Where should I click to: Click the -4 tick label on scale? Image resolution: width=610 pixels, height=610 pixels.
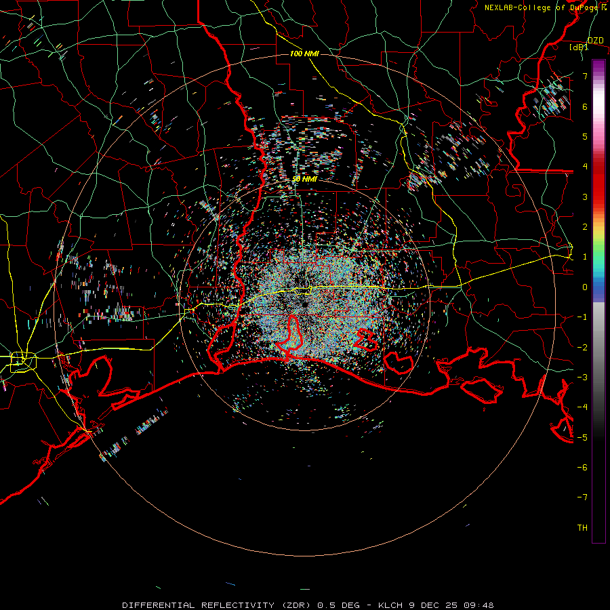click(582, 407)
